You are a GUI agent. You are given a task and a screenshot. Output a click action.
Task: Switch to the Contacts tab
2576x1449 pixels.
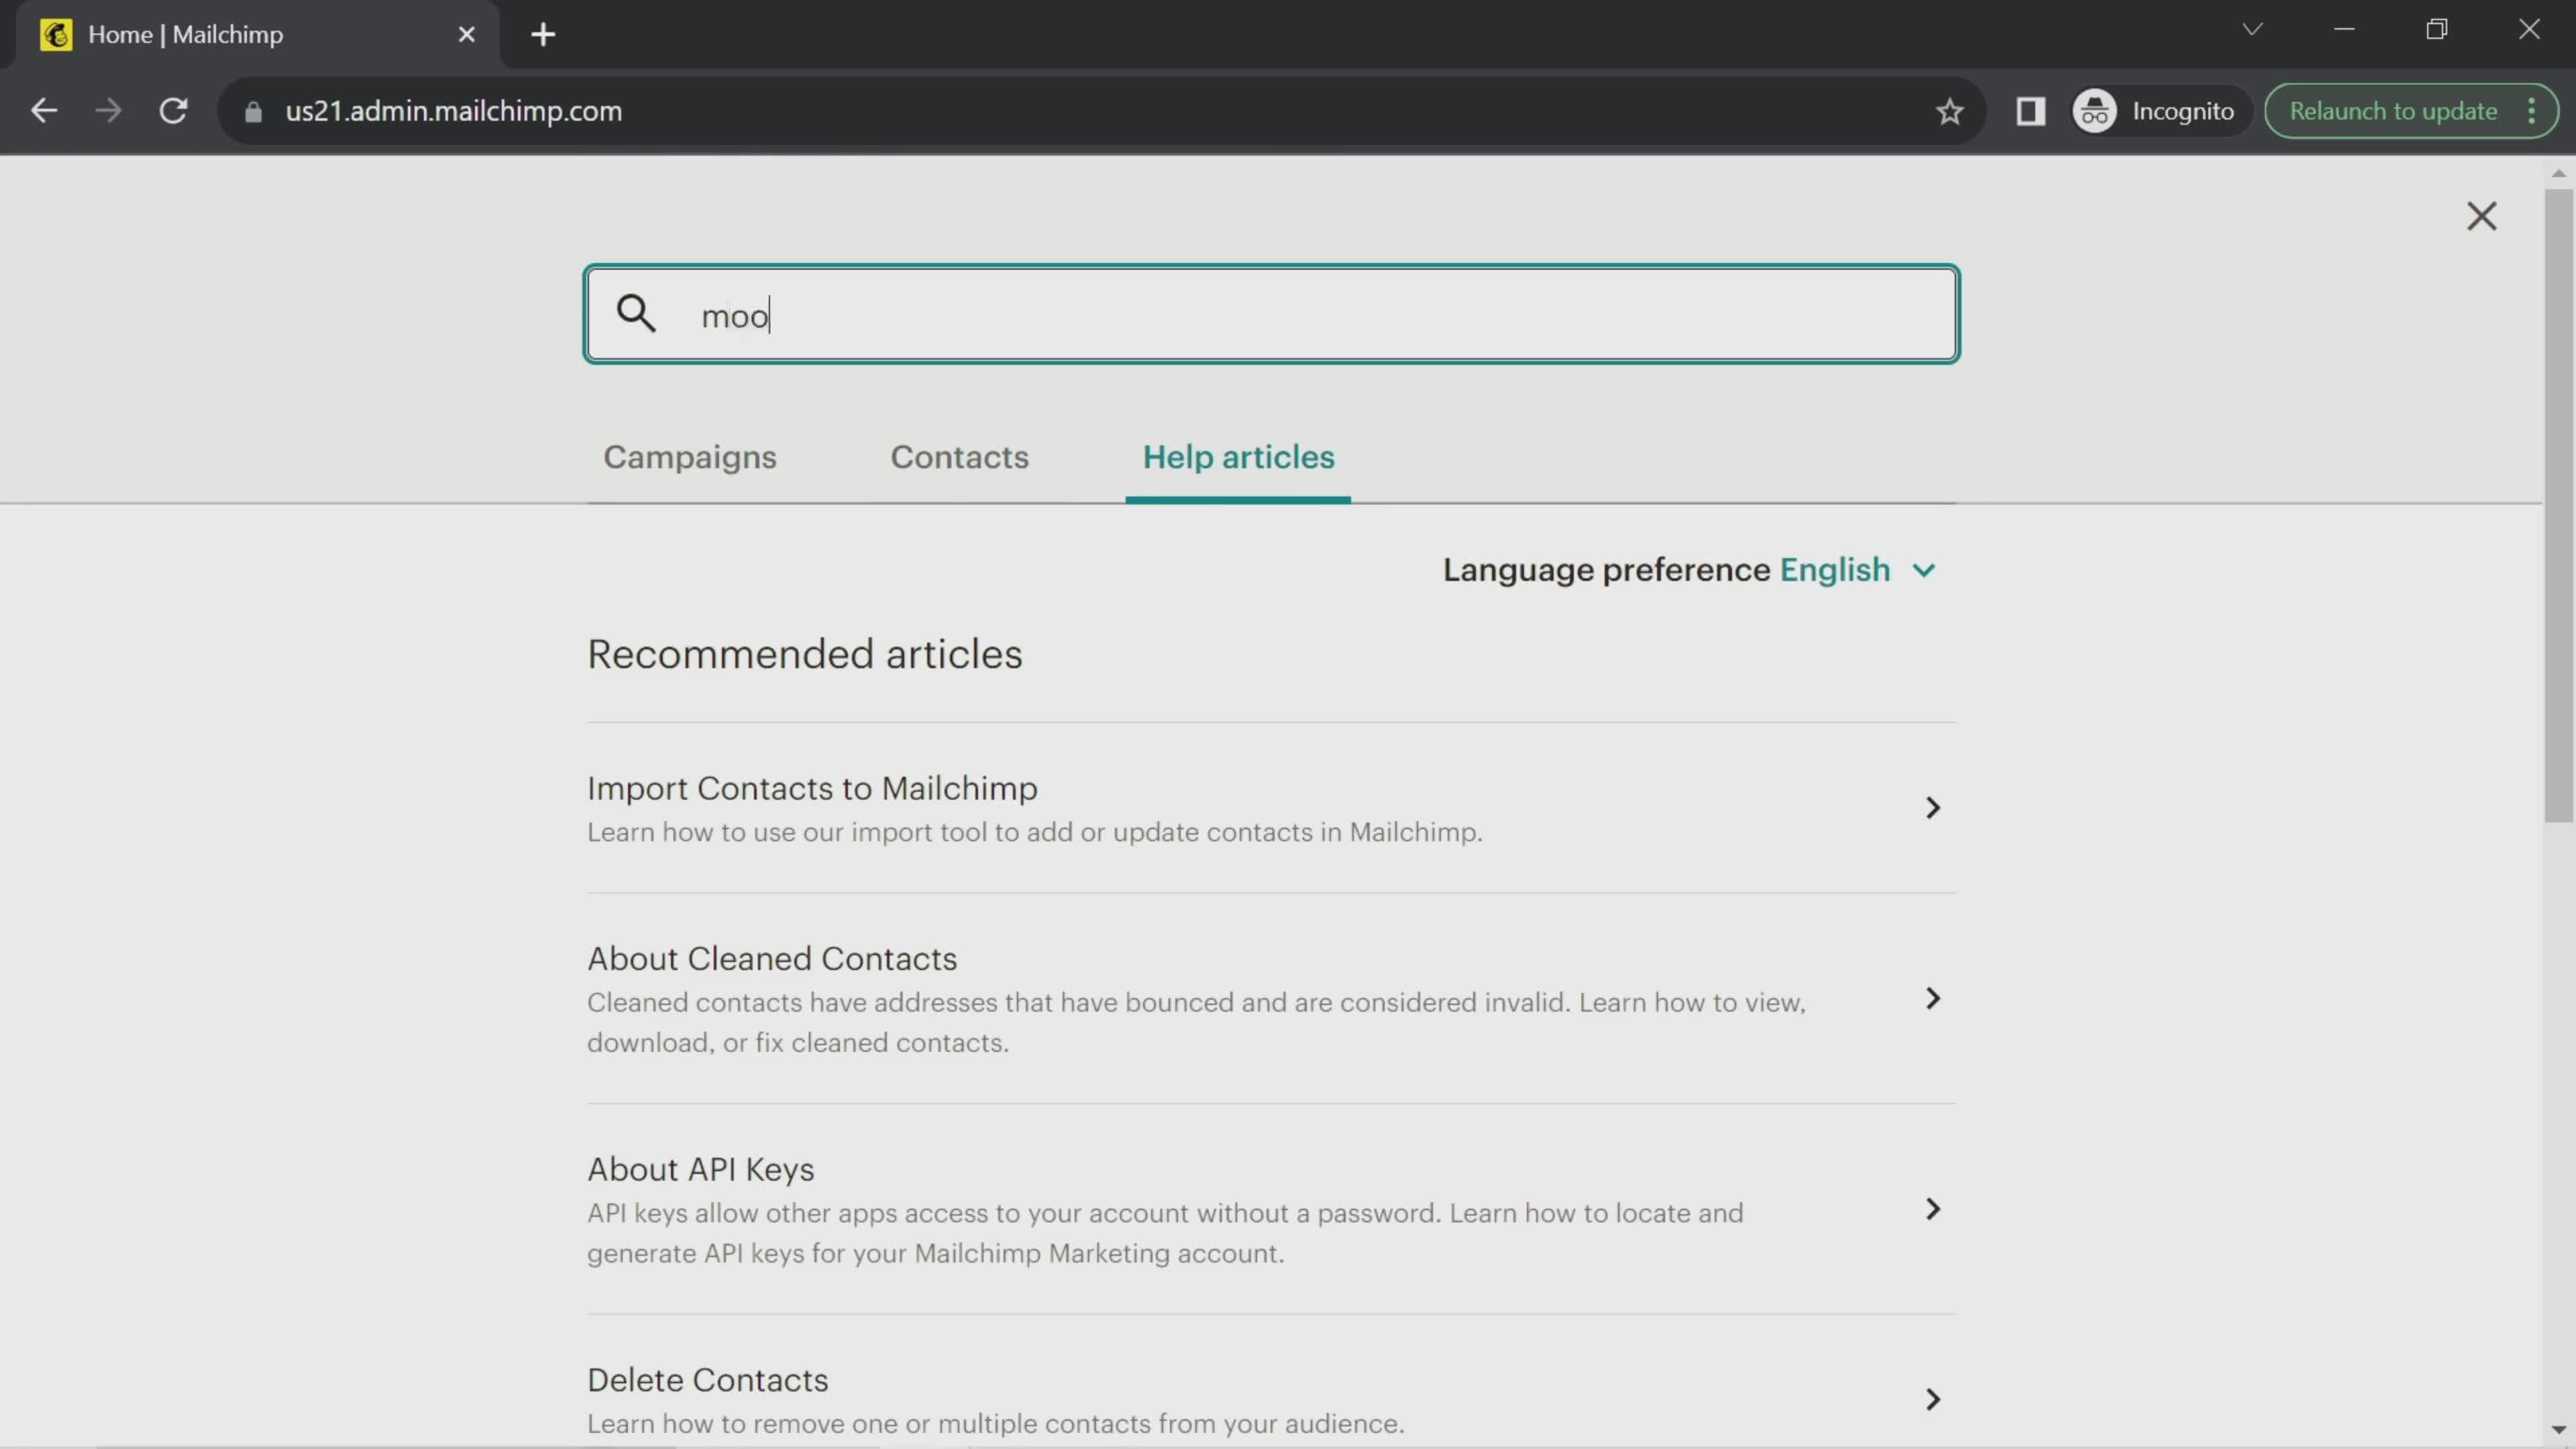(959, 457)
